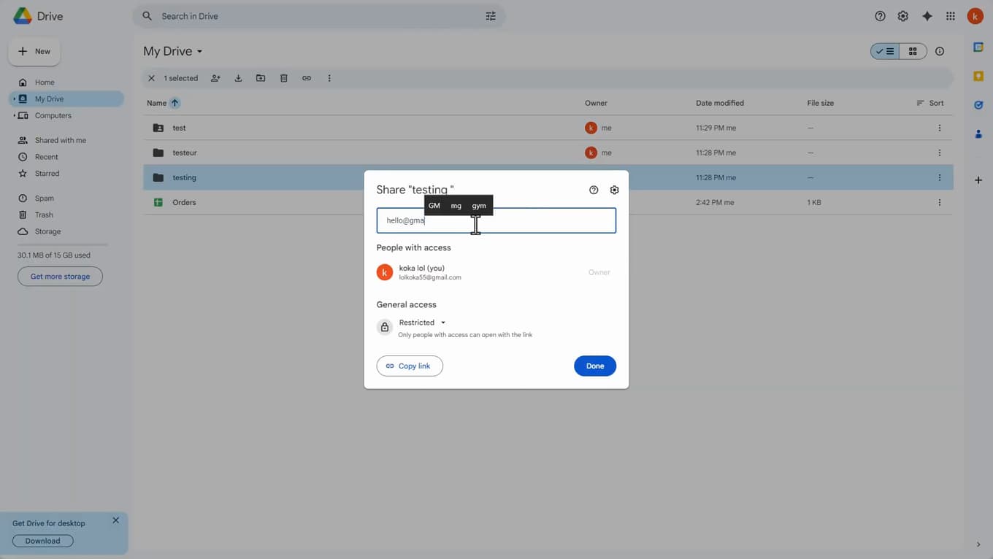The image size is (993, 559).
Task: Open the share dialog help icon
Action: pos(594,190)
